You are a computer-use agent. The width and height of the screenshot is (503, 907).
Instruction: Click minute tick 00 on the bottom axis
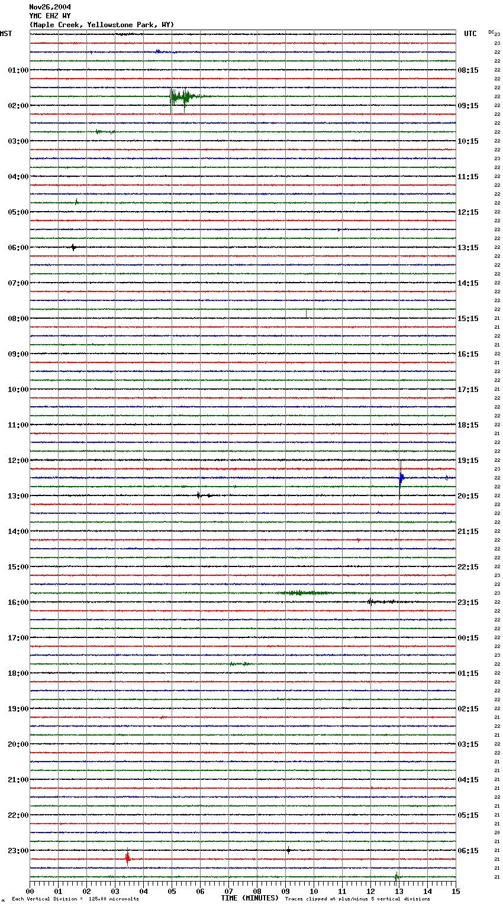(30, 891)
